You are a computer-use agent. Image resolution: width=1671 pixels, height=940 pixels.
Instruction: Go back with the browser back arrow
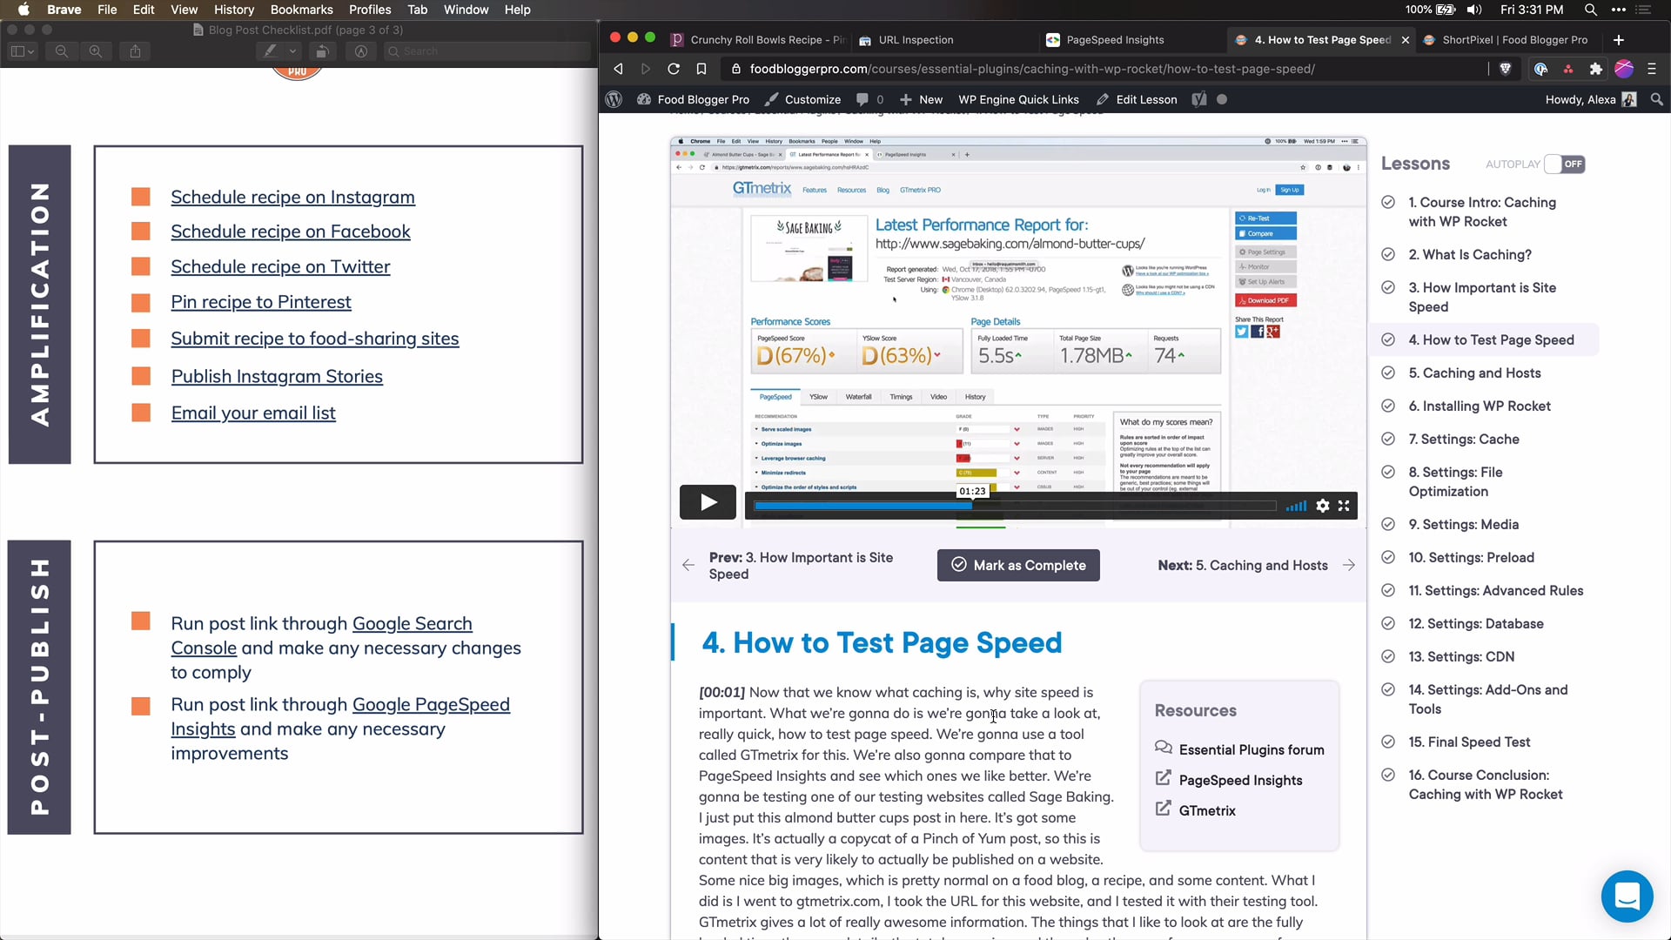(618, 69)
